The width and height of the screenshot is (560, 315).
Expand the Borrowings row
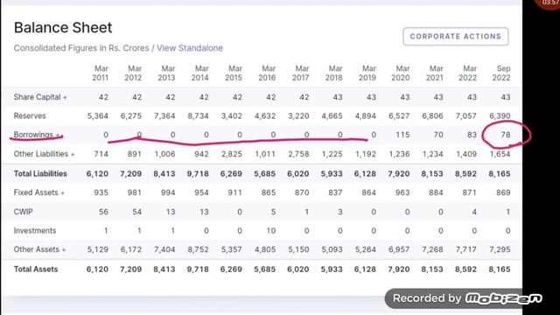pos(37,135)
